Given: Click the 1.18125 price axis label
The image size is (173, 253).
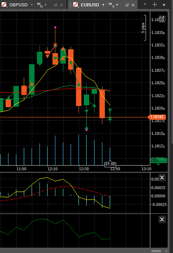Looking at the screenshot, I should click(x=158, y=146).
